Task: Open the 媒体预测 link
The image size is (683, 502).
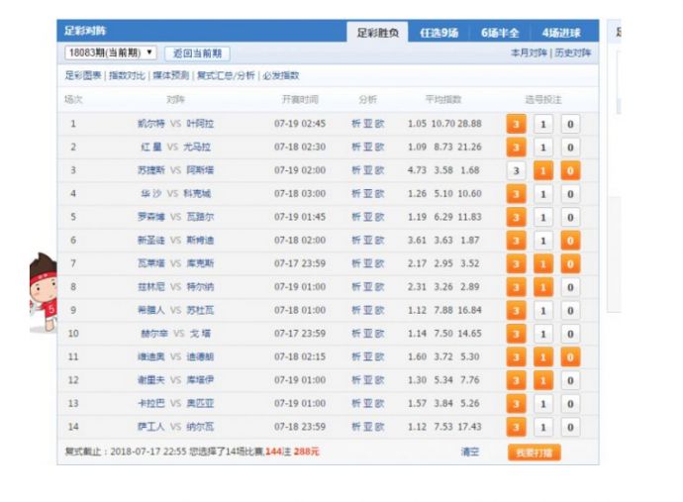Action: [171, 75]
